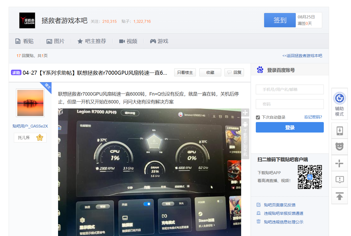Click 扫二维码下载贴吧客户端 heading
This screenshot has height=236, width=351.
coord(283,160)
